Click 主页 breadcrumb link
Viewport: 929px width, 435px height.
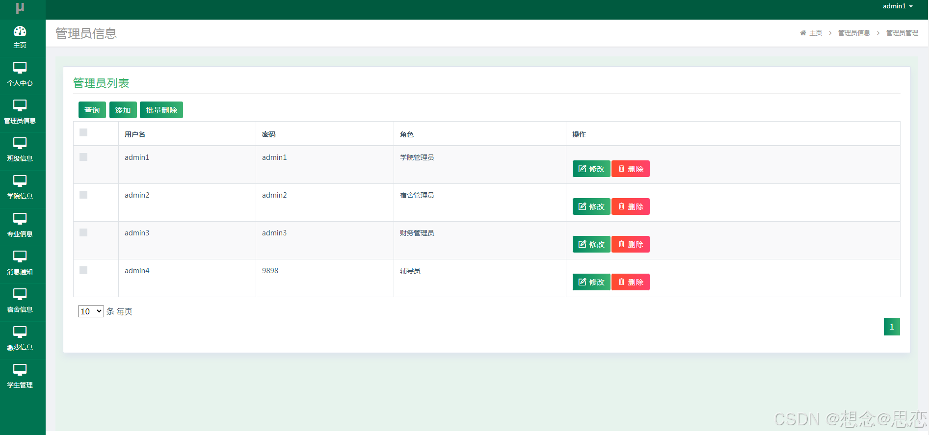pyautogui.click(x=816, y=33)
